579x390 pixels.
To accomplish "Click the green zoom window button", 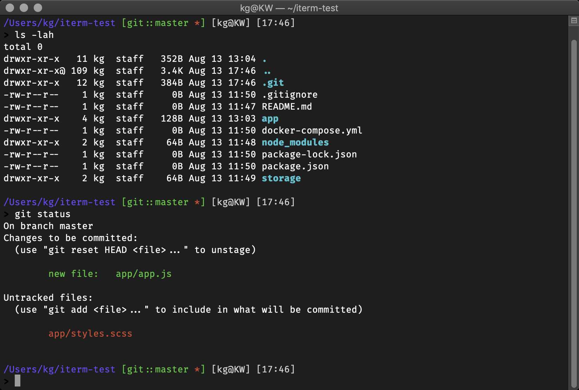I will click(38, 8).
